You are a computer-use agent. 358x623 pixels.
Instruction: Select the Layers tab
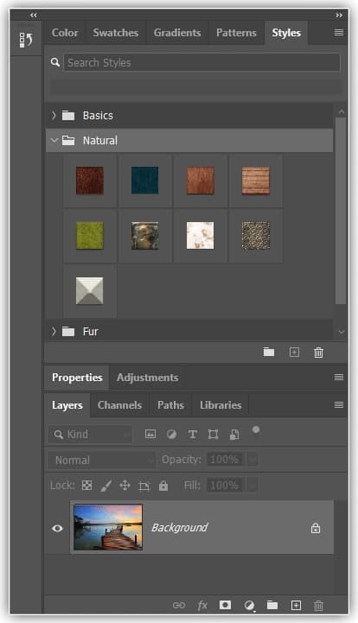tap(67, 405)
